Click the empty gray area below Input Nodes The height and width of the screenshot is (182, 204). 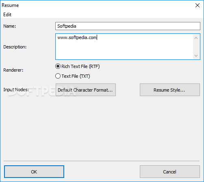click(x=102, y=127)
